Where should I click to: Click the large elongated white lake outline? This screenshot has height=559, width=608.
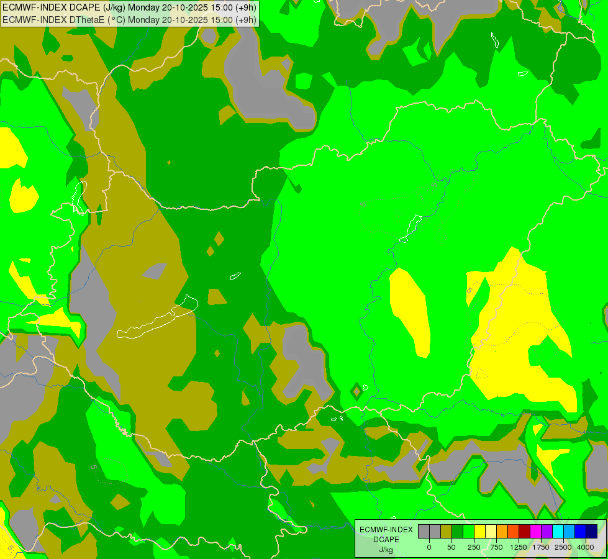(157, 317)
